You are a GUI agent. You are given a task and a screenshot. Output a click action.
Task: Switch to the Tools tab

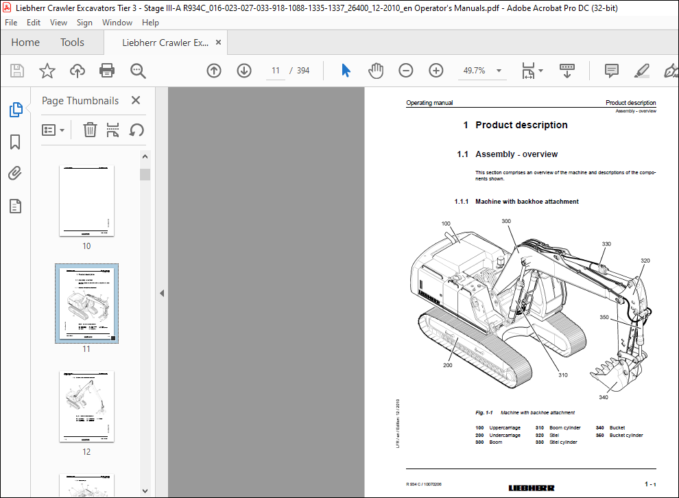72,43
